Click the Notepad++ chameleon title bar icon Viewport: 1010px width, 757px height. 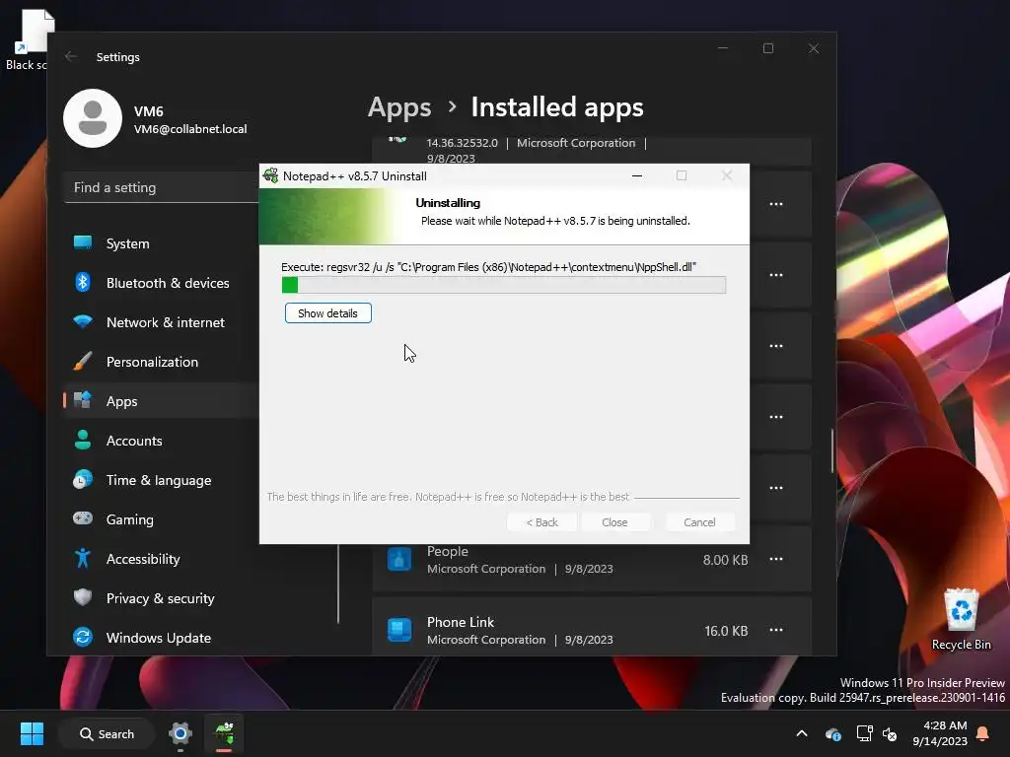tap(270, 175)
